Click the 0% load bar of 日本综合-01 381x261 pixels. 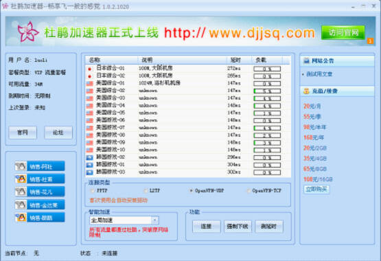[x=267, y=69]
